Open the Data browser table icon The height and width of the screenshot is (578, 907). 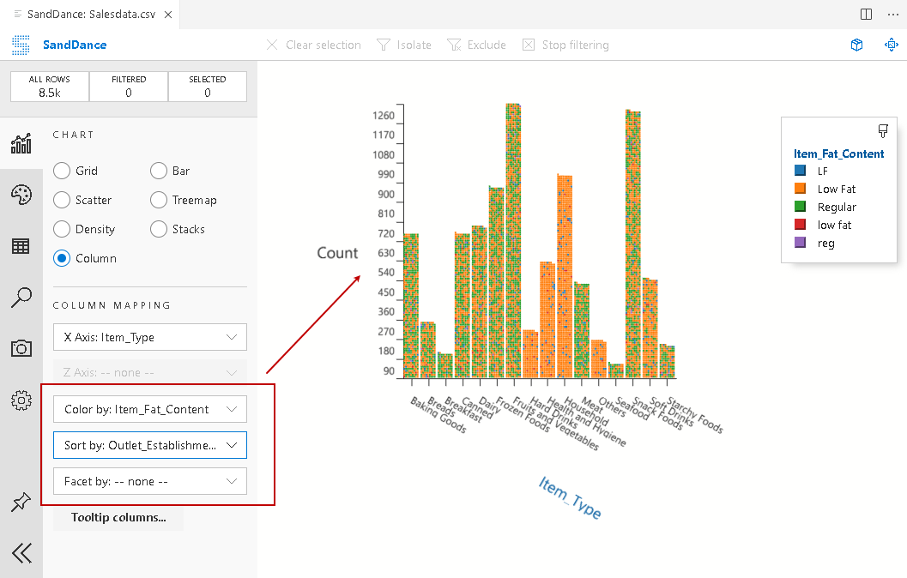(21, 246)
